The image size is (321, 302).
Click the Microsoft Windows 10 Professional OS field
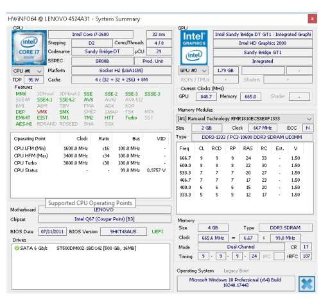point(236,283)
